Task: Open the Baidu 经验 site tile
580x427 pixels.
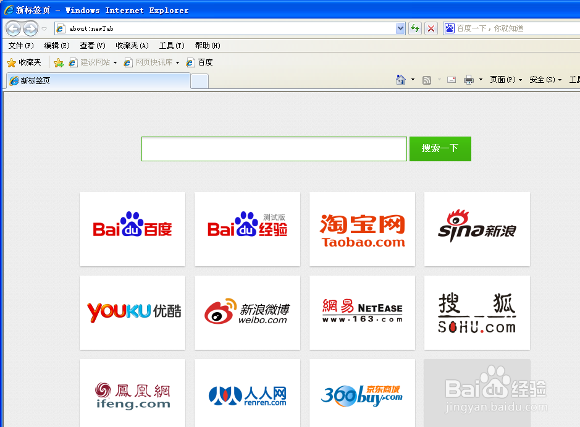Action: tap(247, 229)
